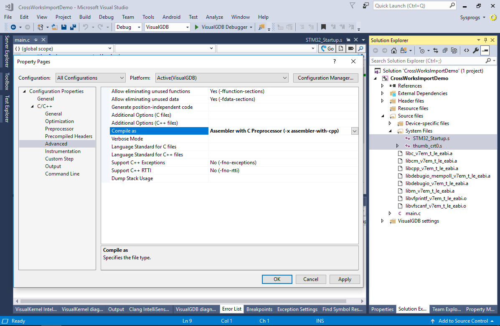The image size is (500, 326).
Task: Click Add to Source Control in status bar
Action: pyautogui.click(x=463, y=321)
